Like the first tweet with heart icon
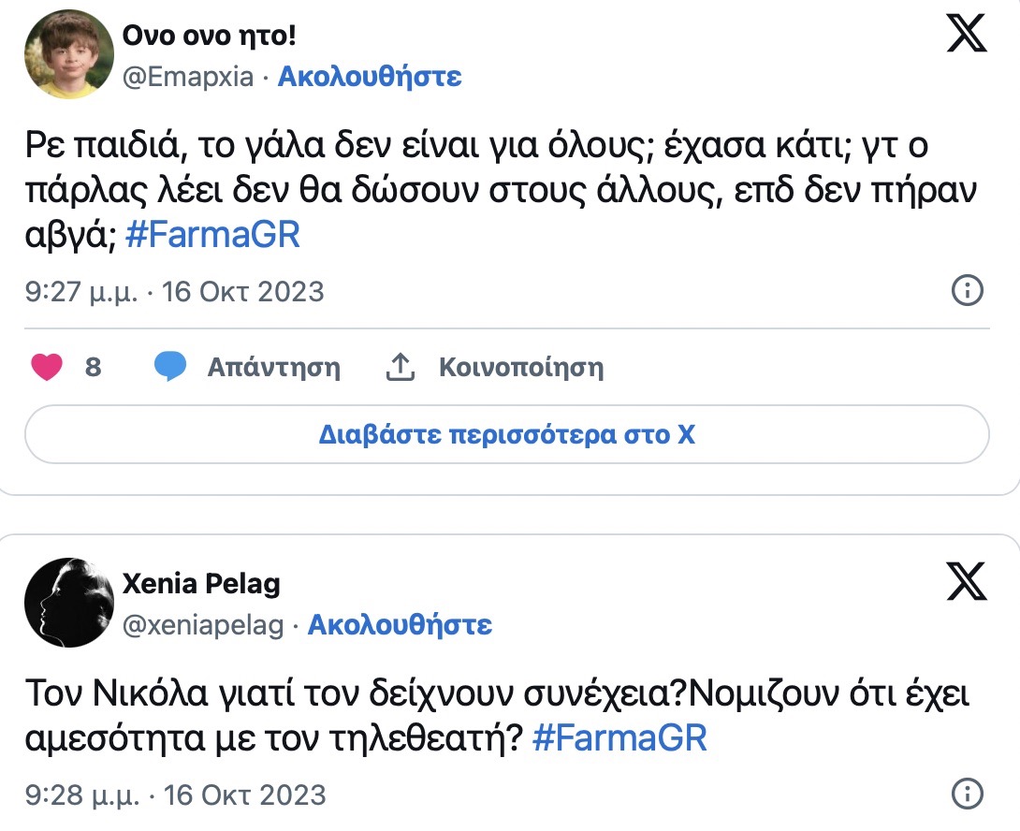Image resolution: width=1020 pixels, height=831 pixels. point(47,367)
